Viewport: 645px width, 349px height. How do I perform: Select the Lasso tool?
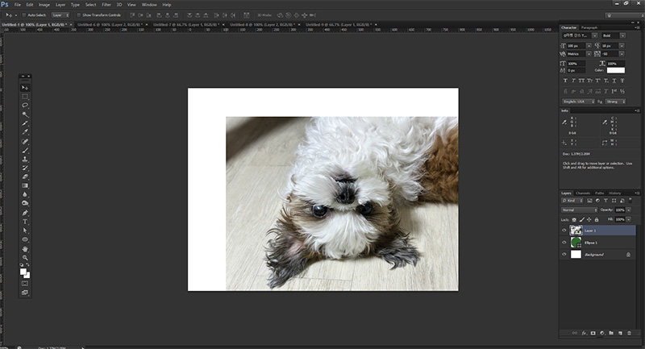pyautogui.click(x=25, y=106)
